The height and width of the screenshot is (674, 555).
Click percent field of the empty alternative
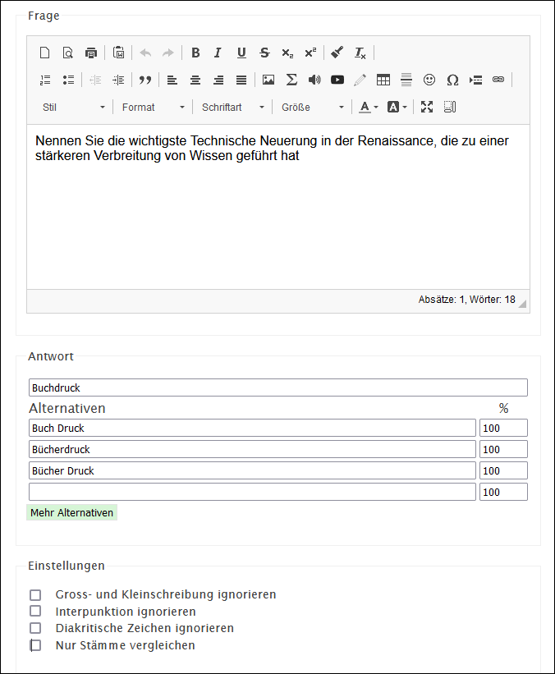[x=503, y=492]
